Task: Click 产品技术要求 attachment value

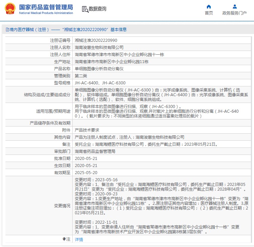Action: click(x=87, y=130)
